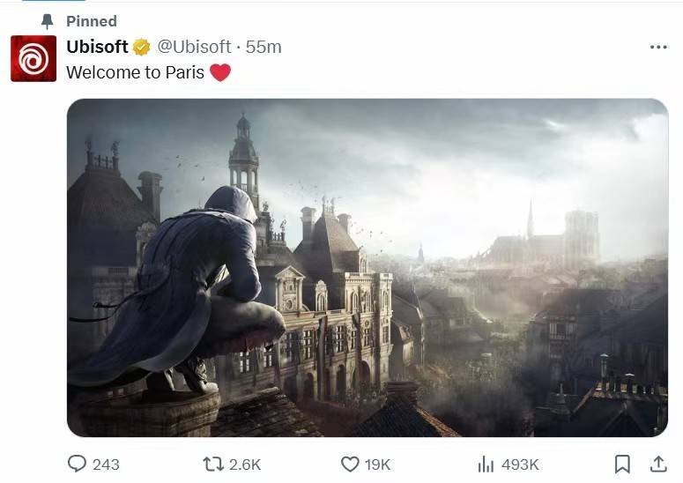Click the 493K views count

(x=520, y=464)
